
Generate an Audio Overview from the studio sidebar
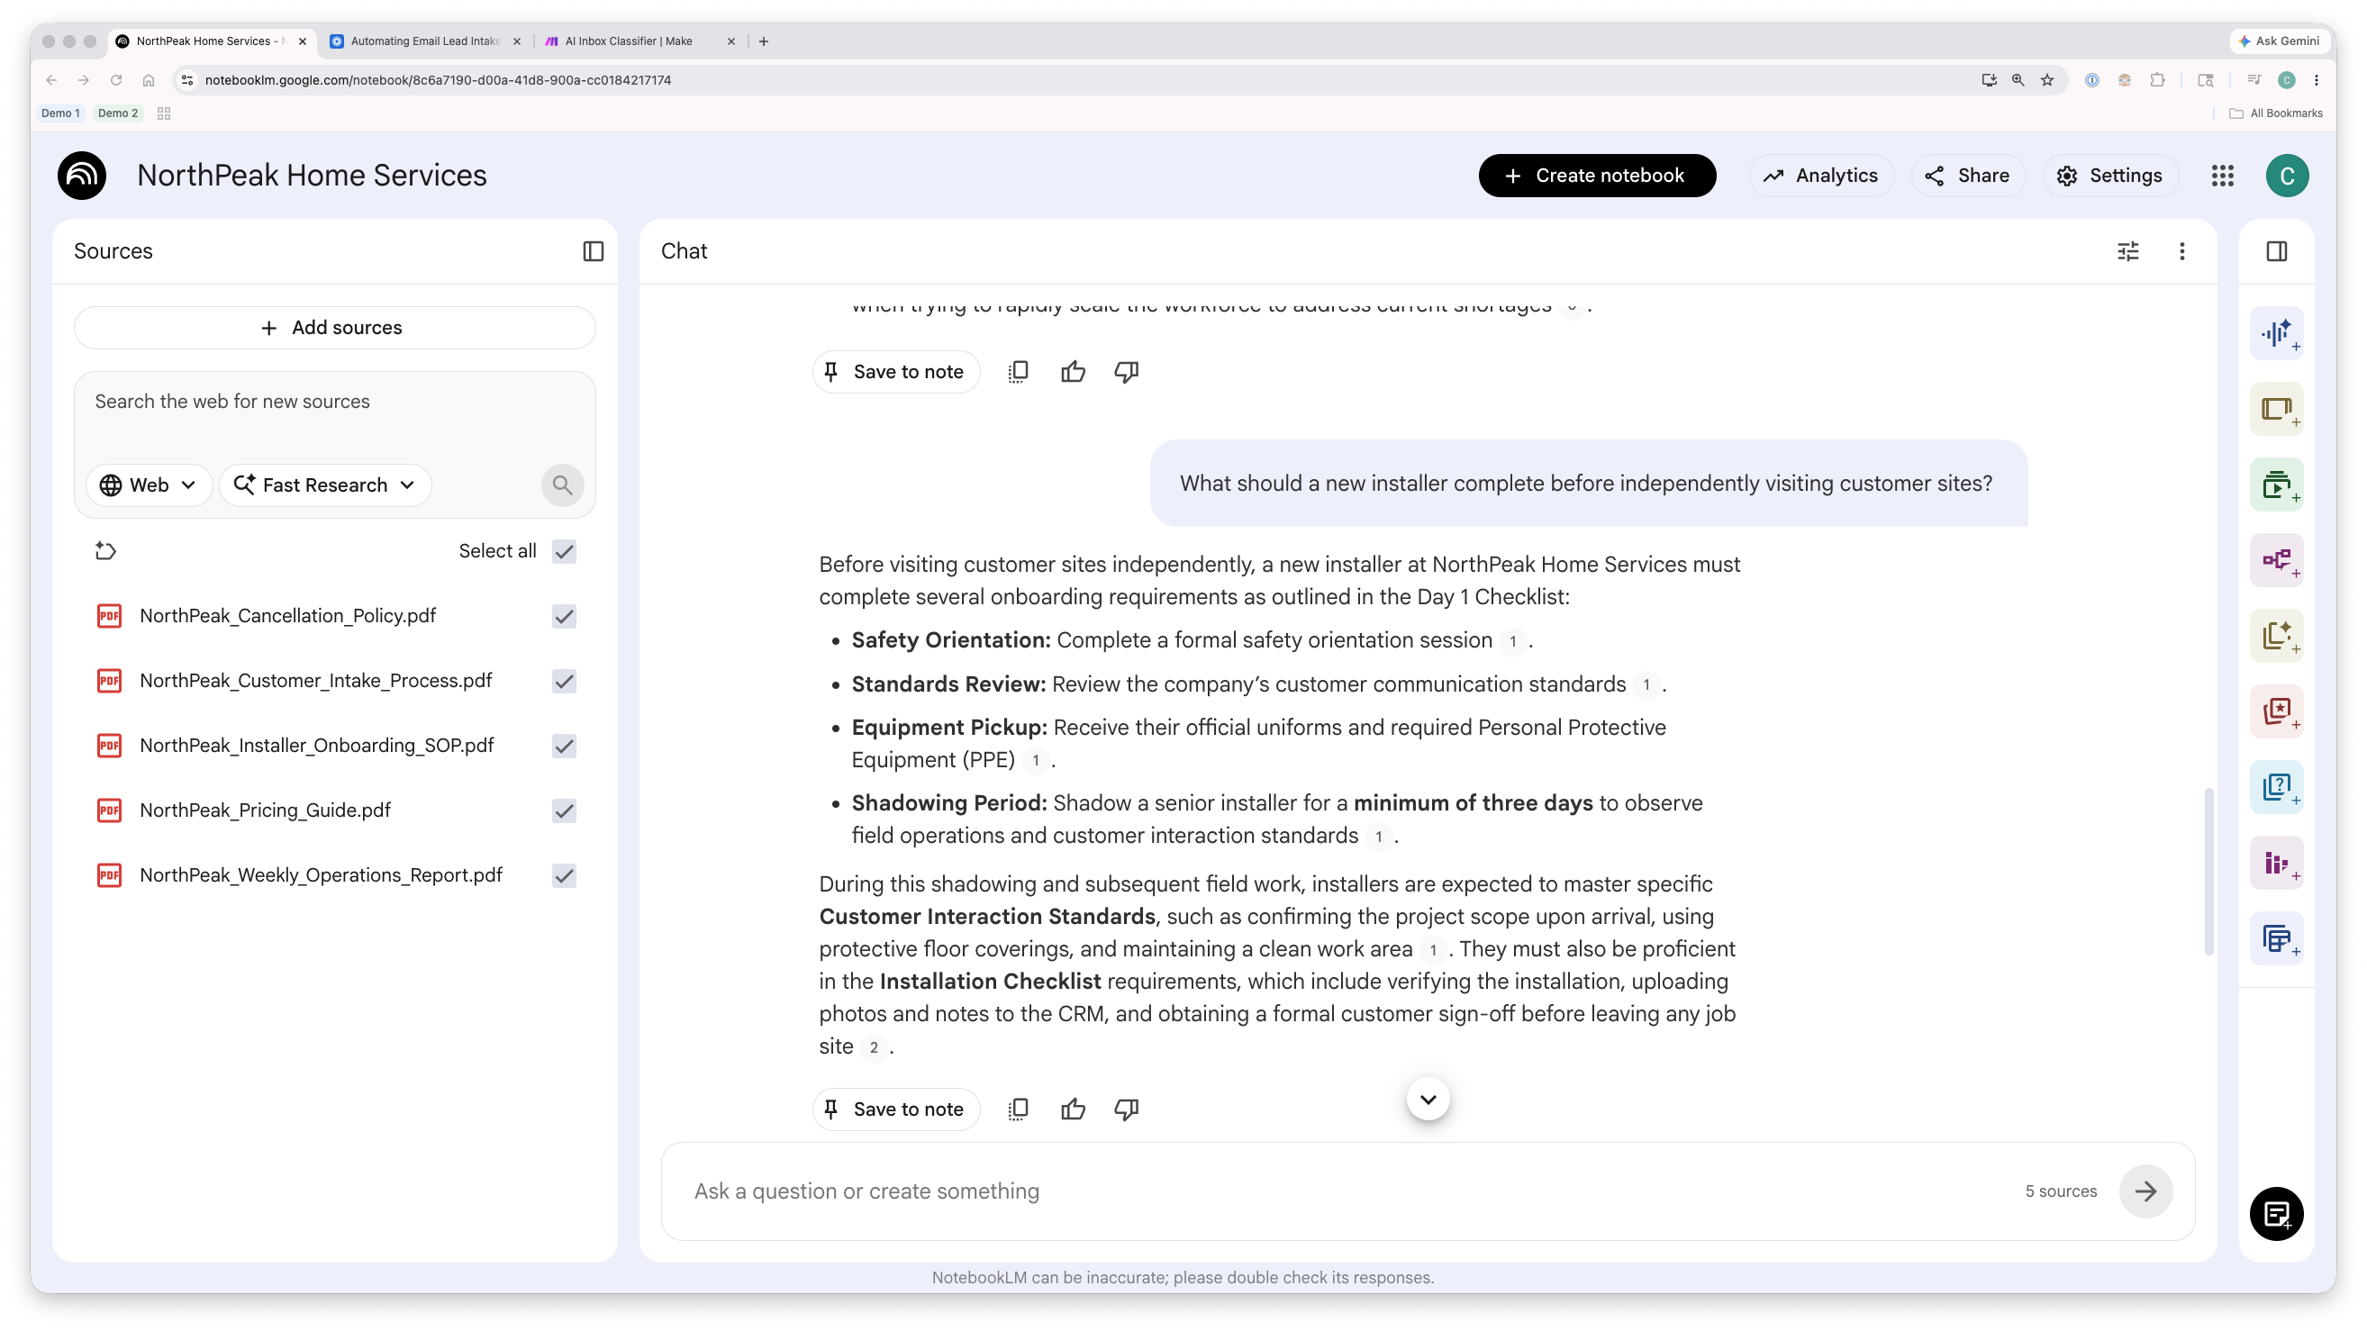pyautogui.click(x=2277, y=333)
